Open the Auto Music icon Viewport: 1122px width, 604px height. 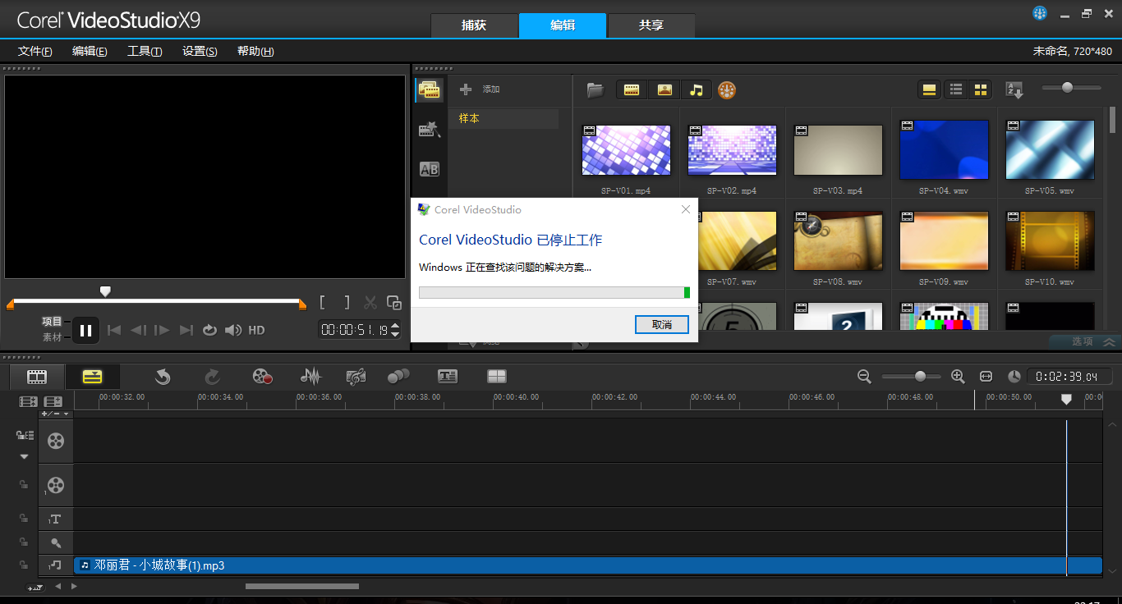coord(356,376)
